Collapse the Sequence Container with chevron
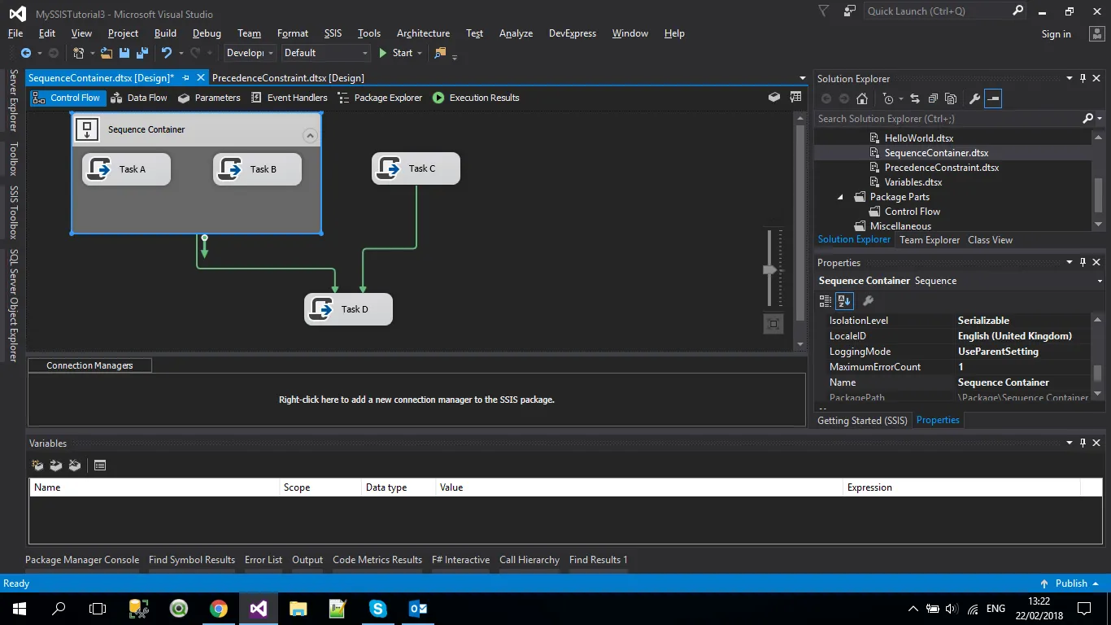Screen dimensions: 1111x625 click(x=309, y=136)
